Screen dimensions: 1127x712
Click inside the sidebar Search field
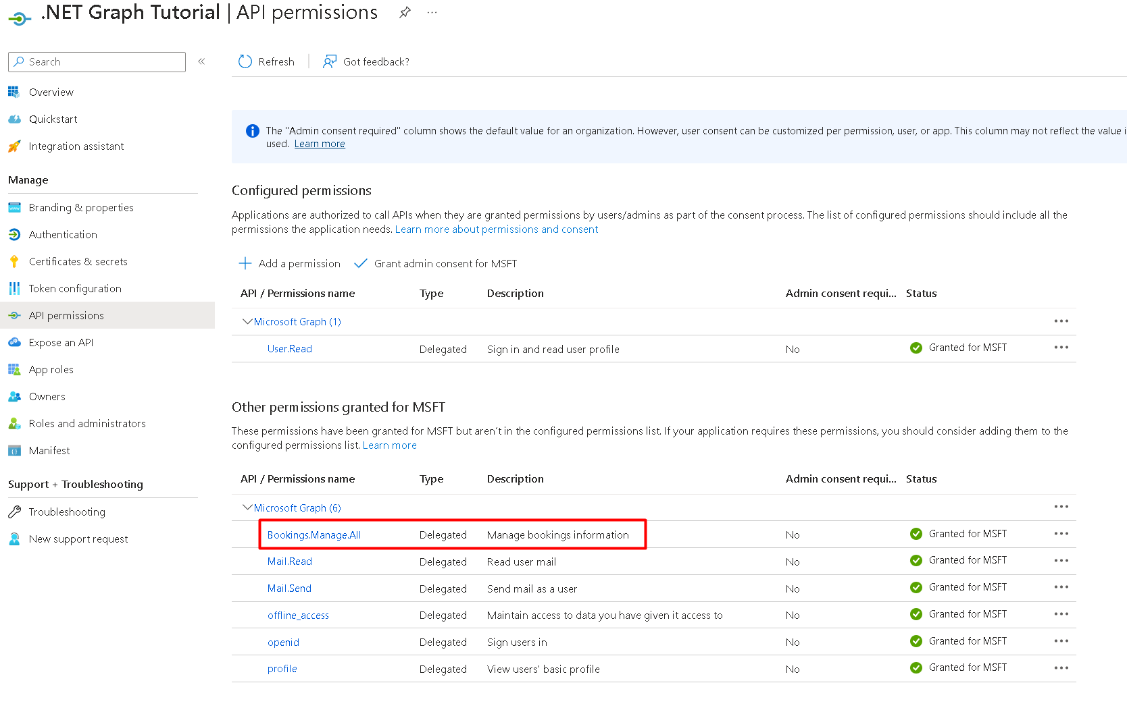coord(97,61)
